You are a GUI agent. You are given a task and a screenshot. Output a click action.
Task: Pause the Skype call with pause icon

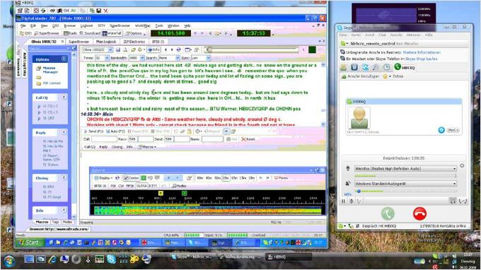(343, 201)
